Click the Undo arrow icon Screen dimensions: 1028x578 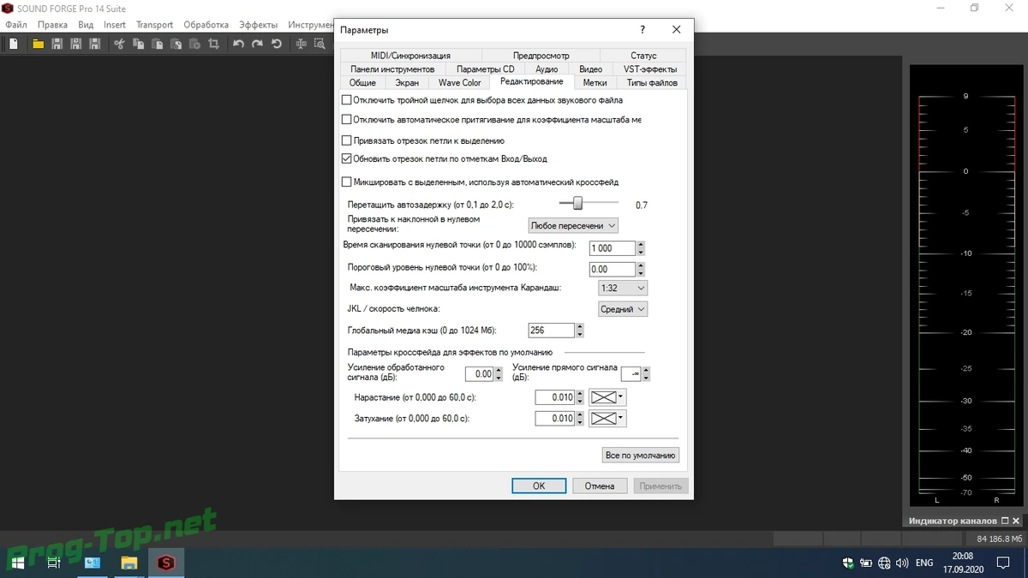238,44
